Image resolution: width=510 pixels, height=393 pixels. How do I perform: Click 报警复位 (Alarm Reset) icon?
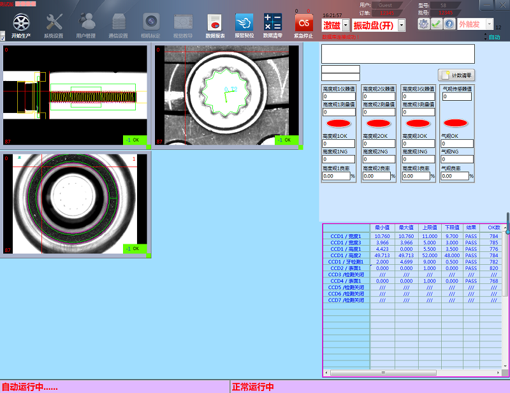tap(244, 22)
